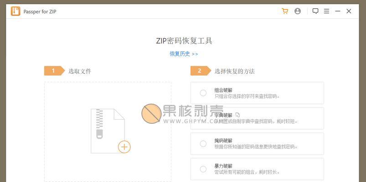Close the Passper for ZIP window
Image resolution: width=366 pixels, height=182 pixels.
pyautogui.click(x=349, y=11)
